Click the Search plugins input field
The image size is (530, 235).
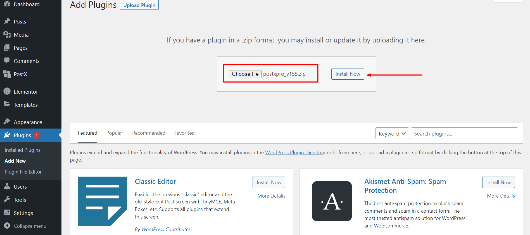click(464, 134)
